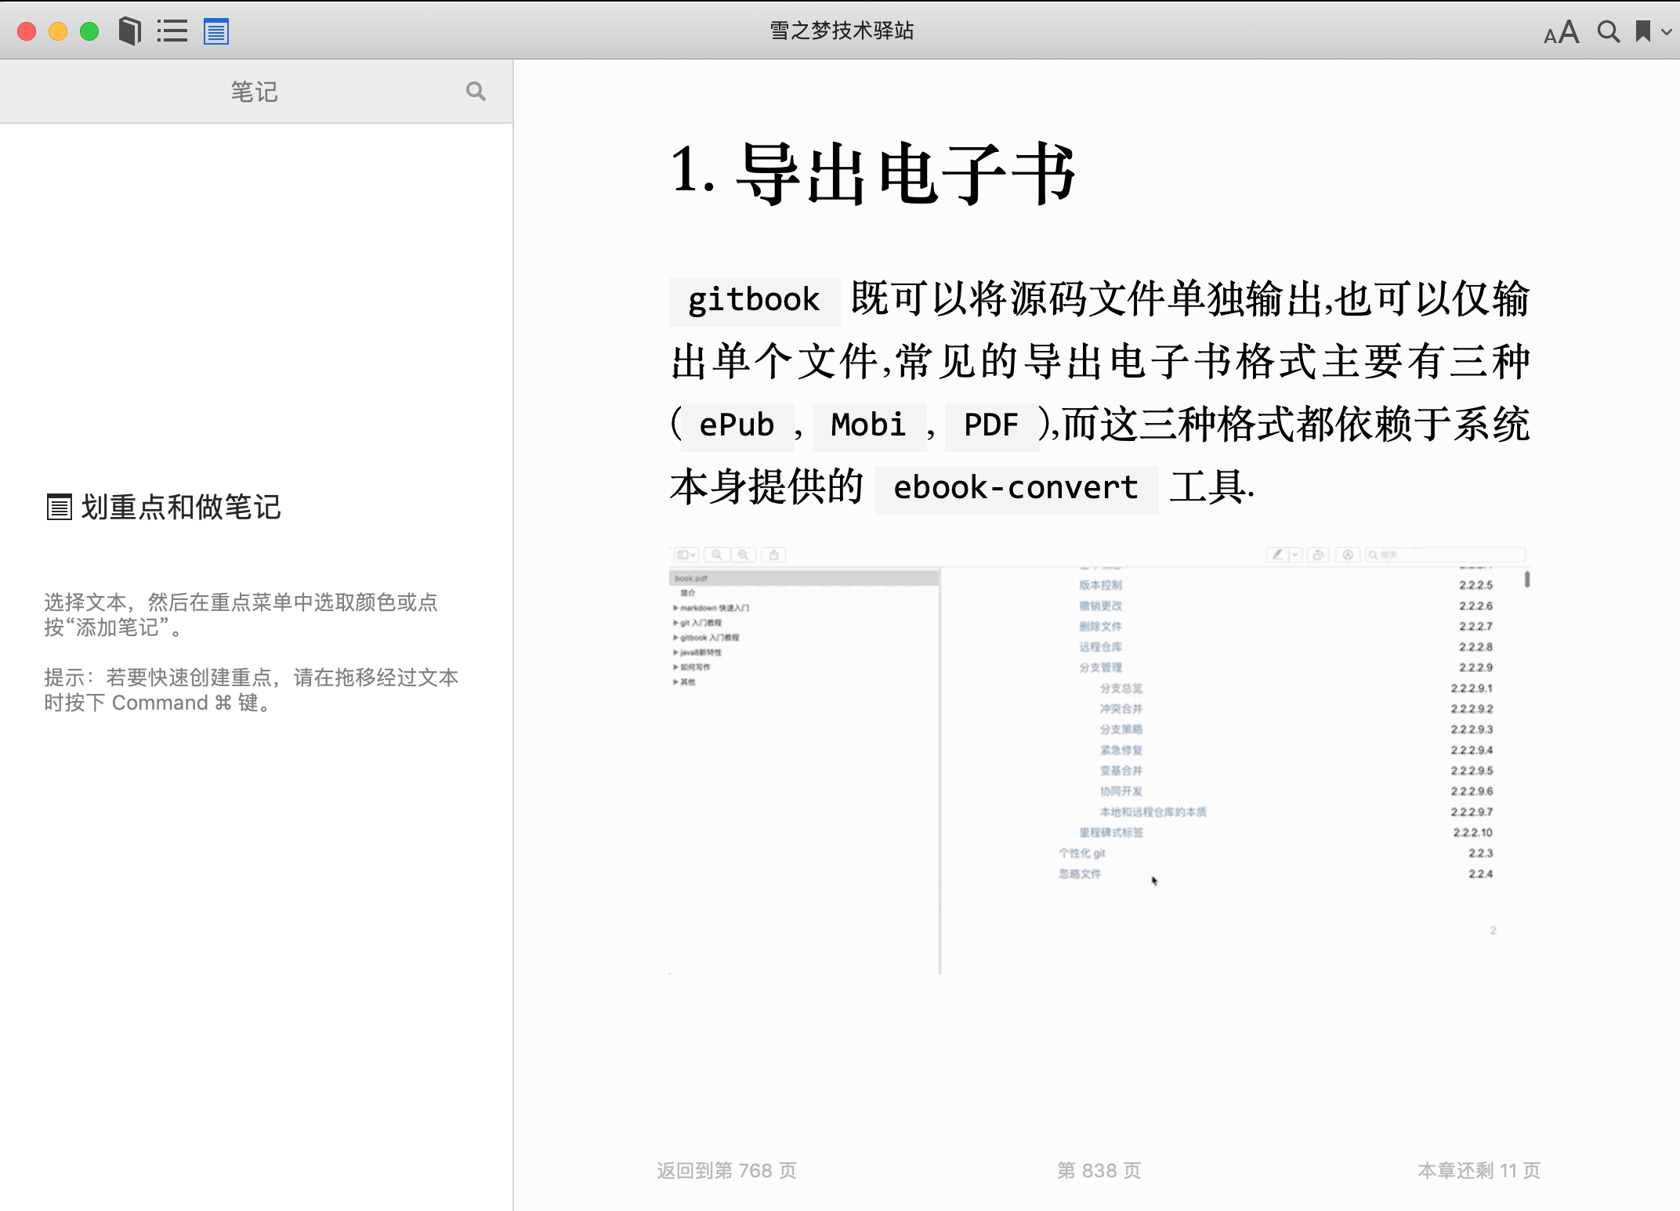1680x1211 pixels.
Task: Open the notes panel icon in toolbar
Action: point(215,31)
